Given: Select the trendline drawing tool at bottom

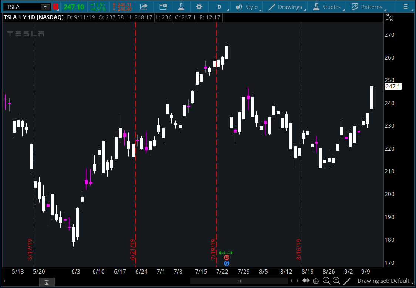Looking at the screenshot, I should (x=347, y=281).
